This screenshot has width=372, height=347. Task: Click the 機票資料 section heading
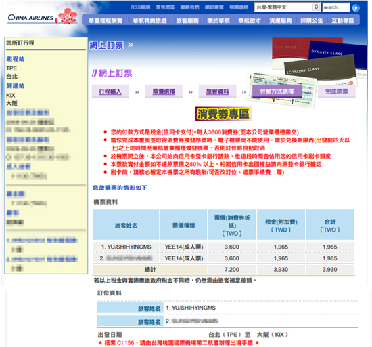pos(106,202)
